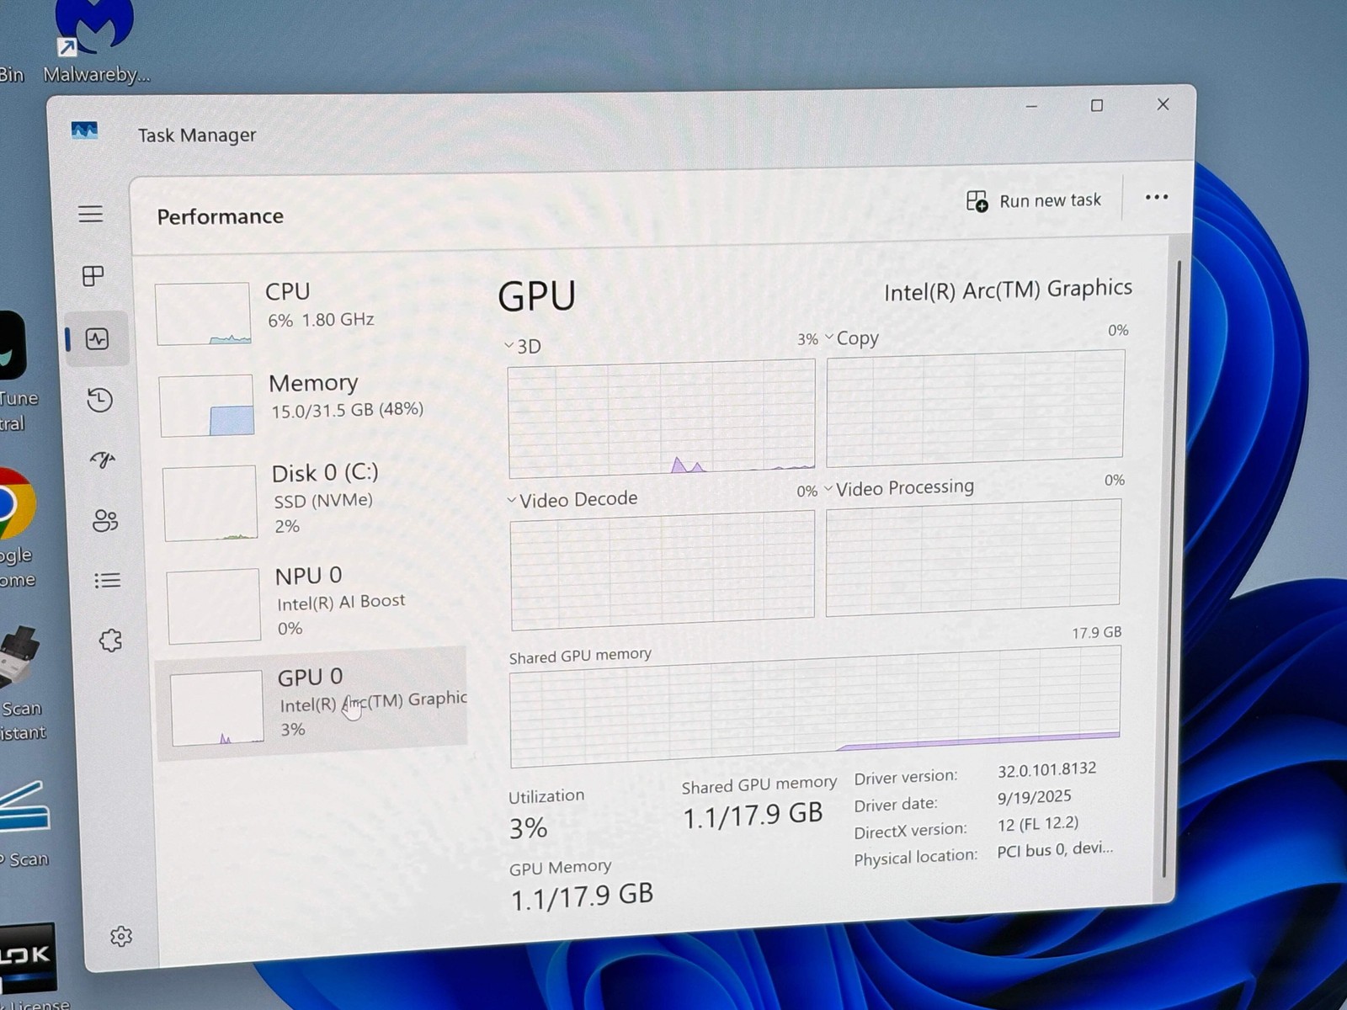The image size is (1347, 1010).
Task: Open the Users page icon
Action: coord(105,521)
